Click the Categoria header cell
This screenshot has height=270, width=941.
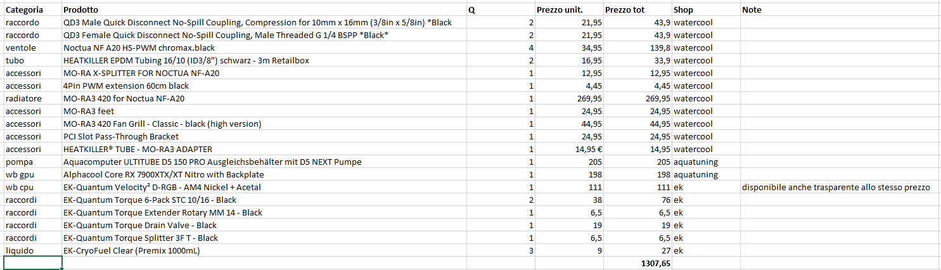25,10
